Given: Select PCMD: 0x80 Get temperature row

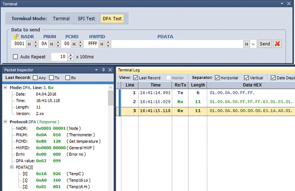Looking at the screenshot, I should pos(58,141).
